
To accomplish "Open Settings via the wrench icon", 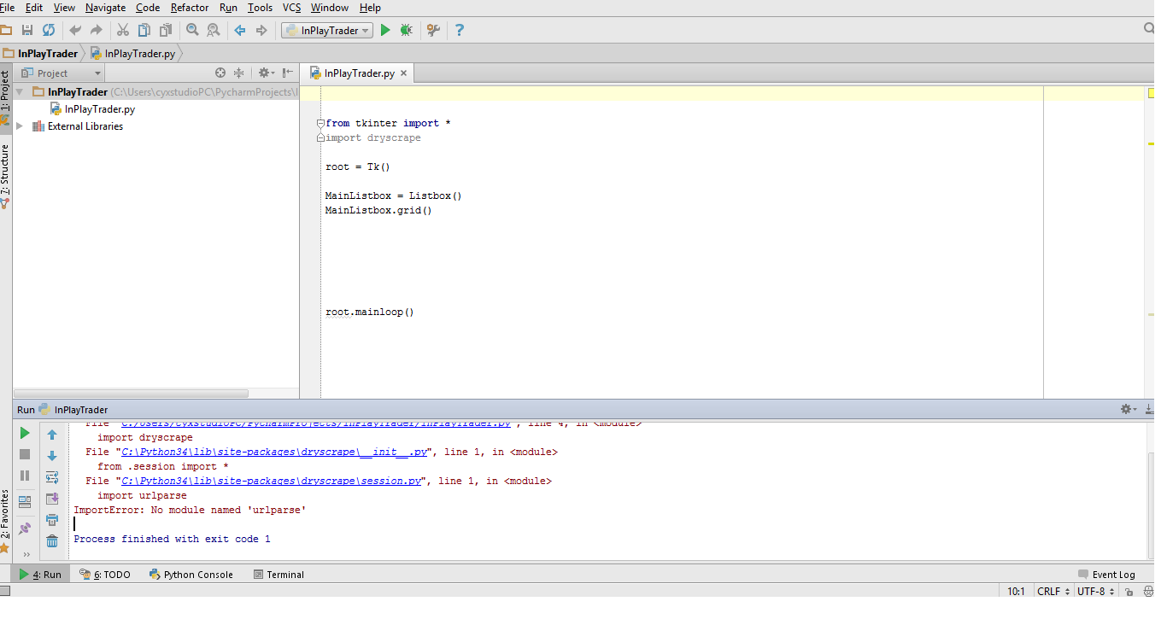I will point(433,30).
